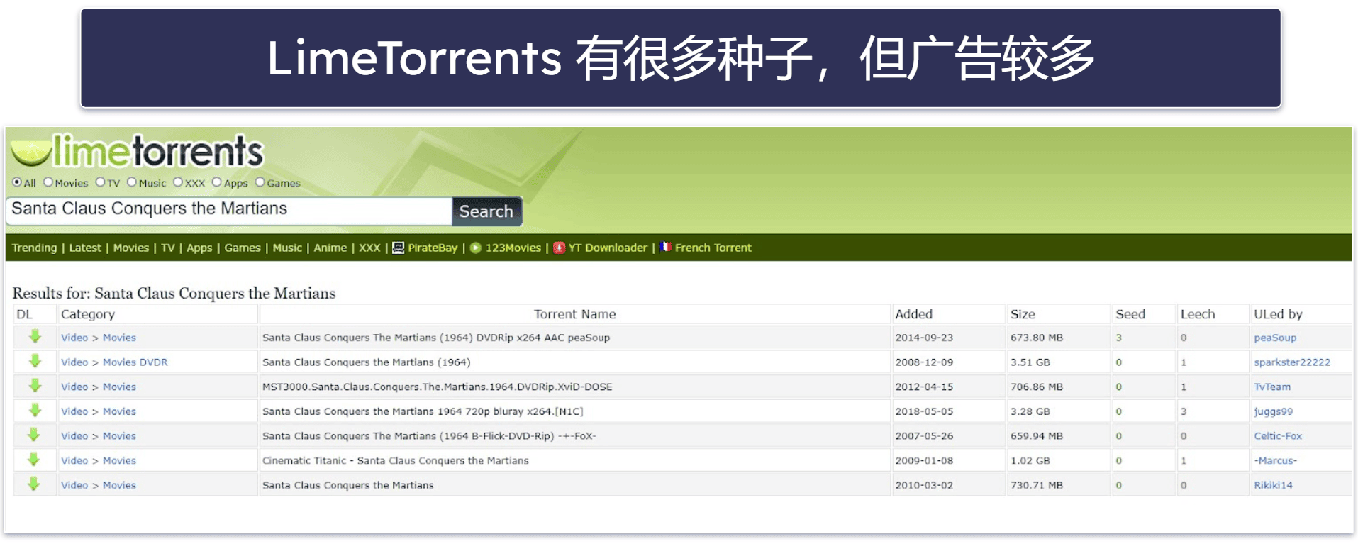Download arrow for Cinematic Titanic torrent
Screen dimensions: 1358x544
(x=34, y=460)
